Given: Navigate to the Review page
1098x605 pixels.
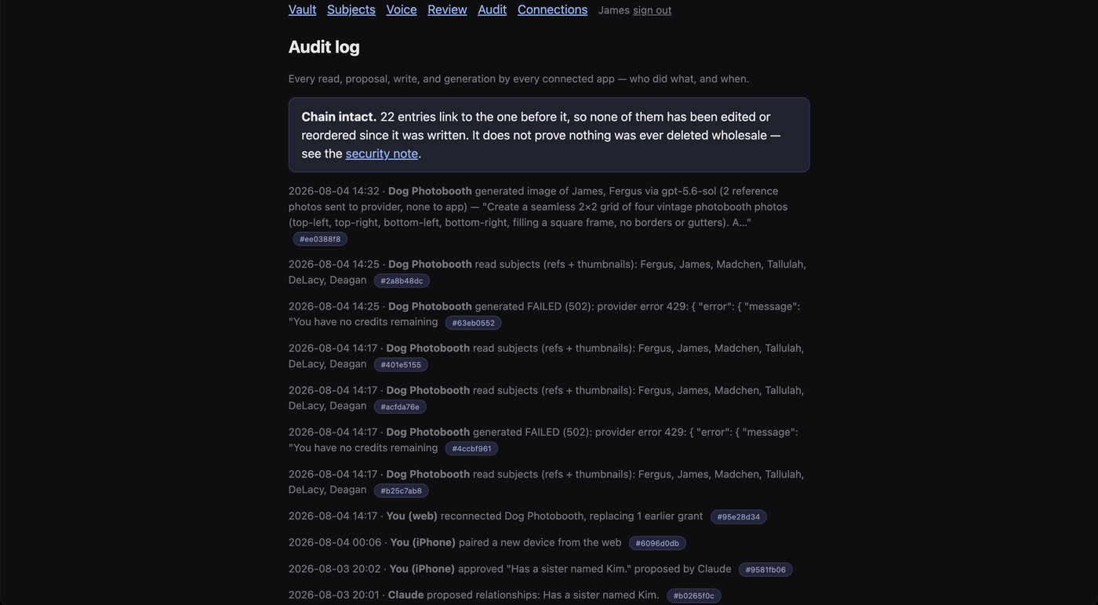Looking at the screenshot, I should 447,9.
